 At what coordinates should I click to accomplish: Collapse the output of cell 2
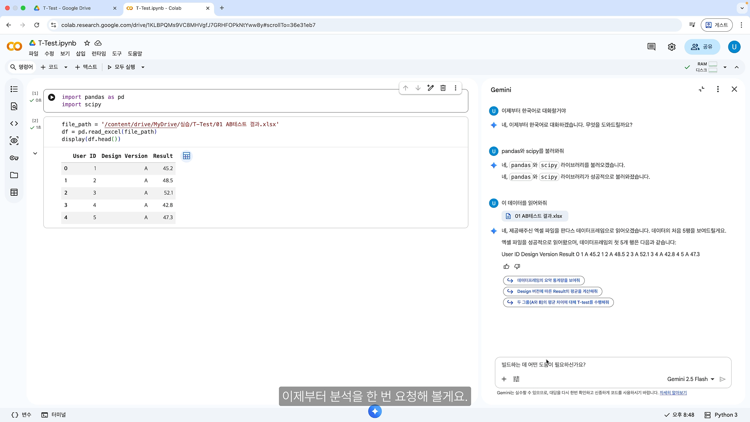pos(35,154)
